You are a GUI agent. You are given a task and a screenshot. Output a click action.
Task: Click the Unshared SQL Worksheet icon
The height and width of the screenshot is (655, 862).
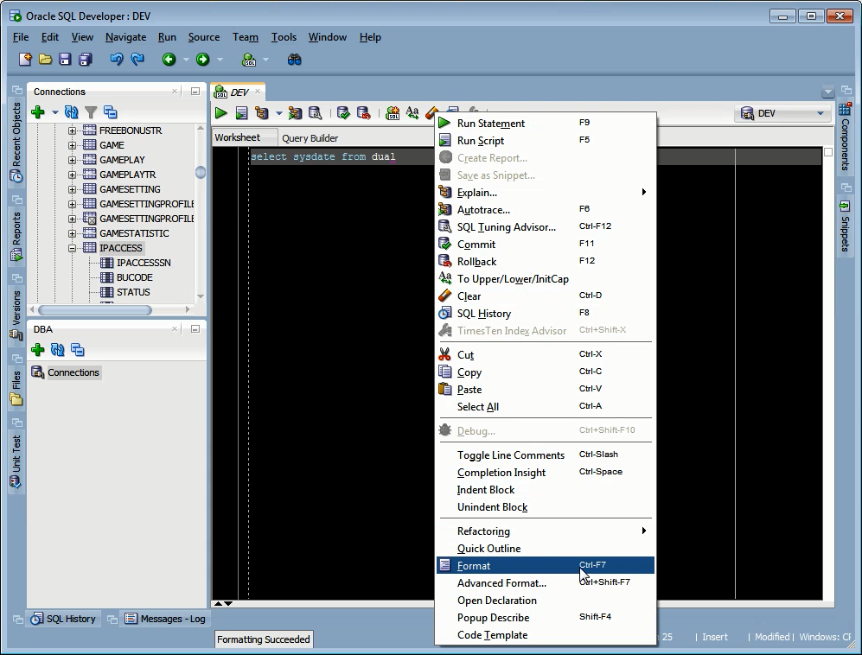393,113
